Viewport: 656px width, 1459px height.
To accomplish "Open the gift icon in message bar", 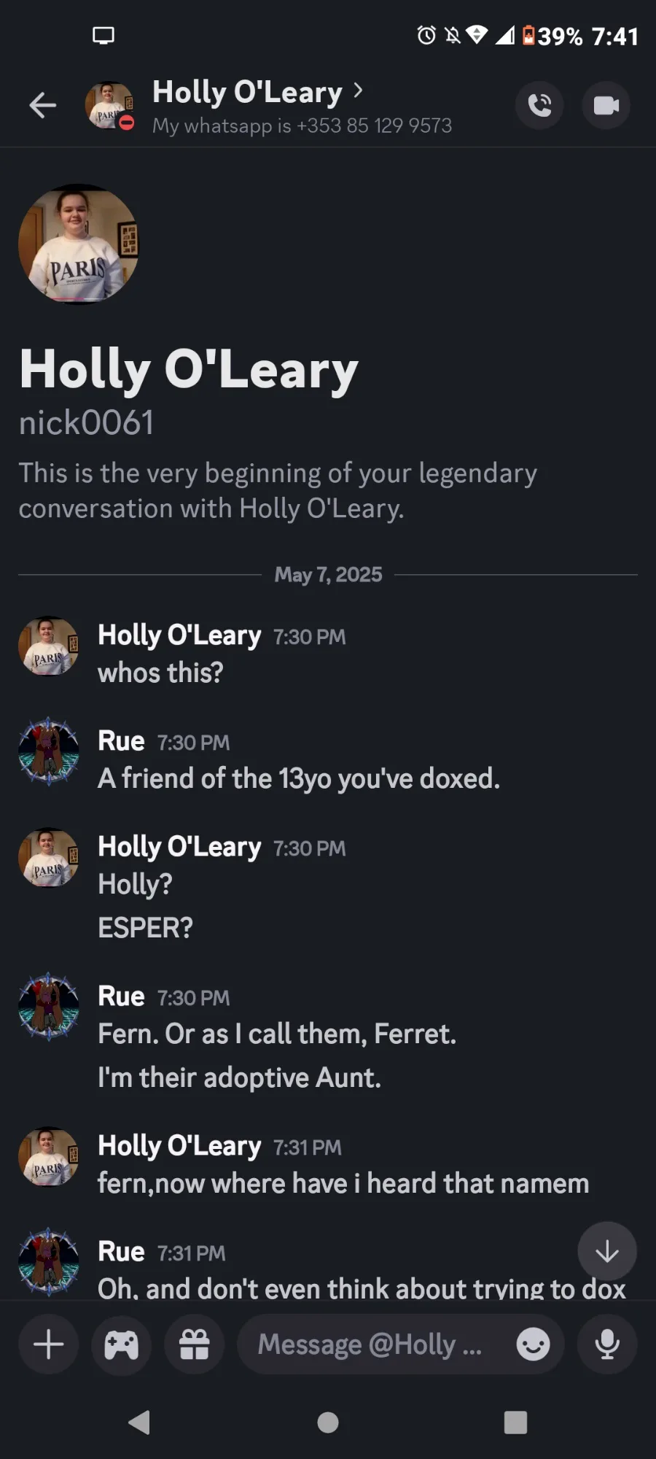I will click(x=195, y=1344).
